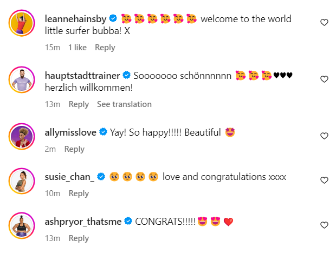336x254 pixels.
Task: Reply to susie_chan_'s congratulations comment
Action: pyautogui.click(x=79, y=193)
